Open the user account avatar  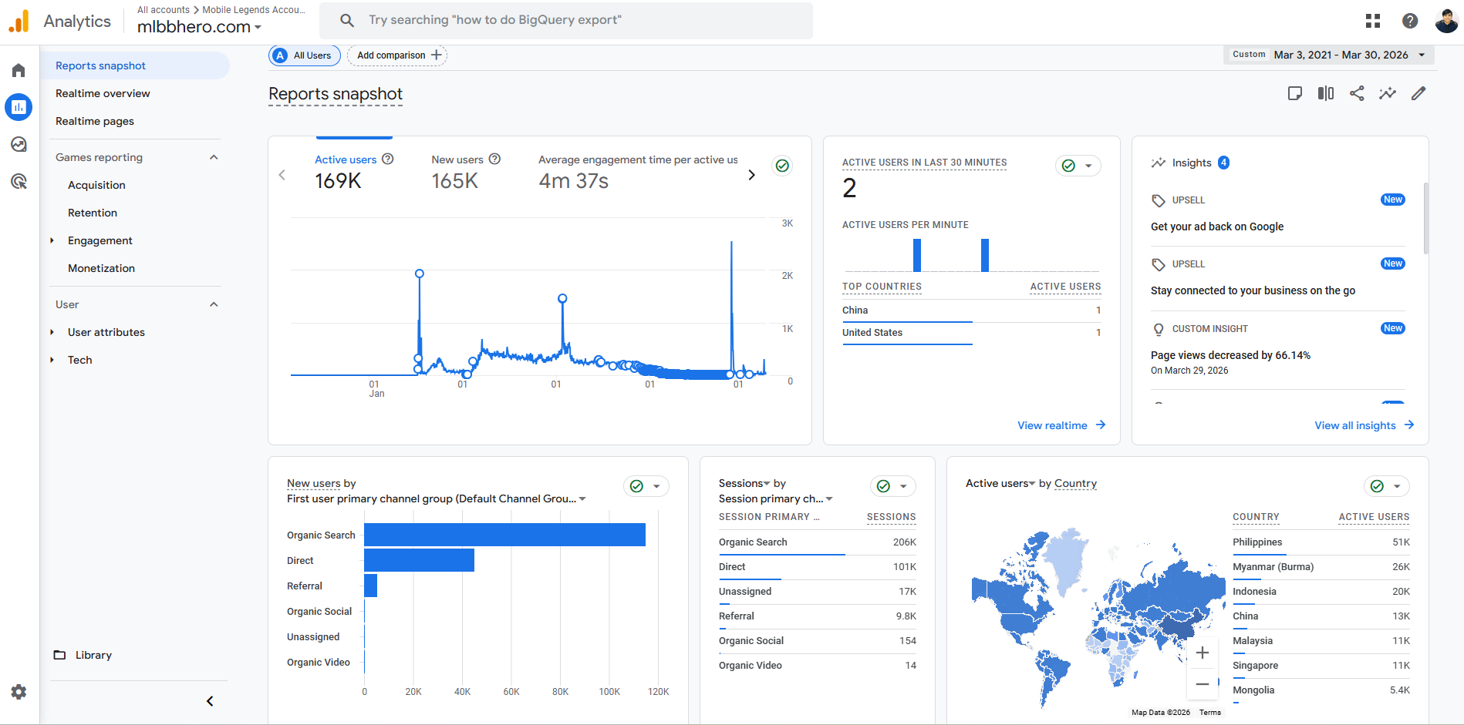click(x=1446, y=21)
